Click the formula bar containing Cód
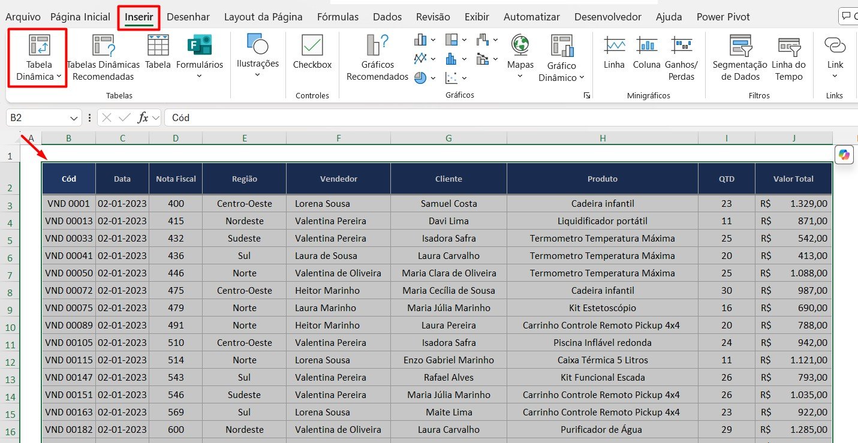The width and height of the screenshot is (858, 443). [510, 118]
